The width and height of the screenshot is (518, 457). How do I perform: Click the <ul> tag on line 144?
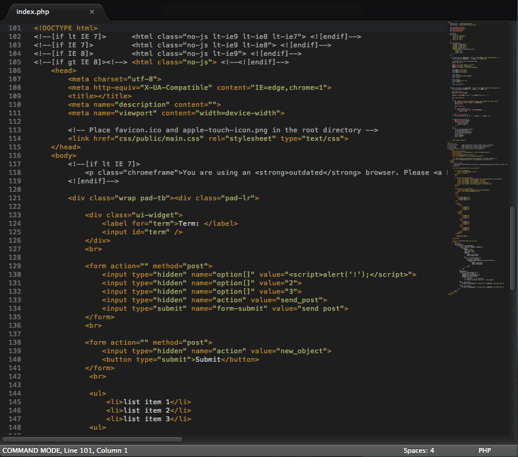(97, 394)
